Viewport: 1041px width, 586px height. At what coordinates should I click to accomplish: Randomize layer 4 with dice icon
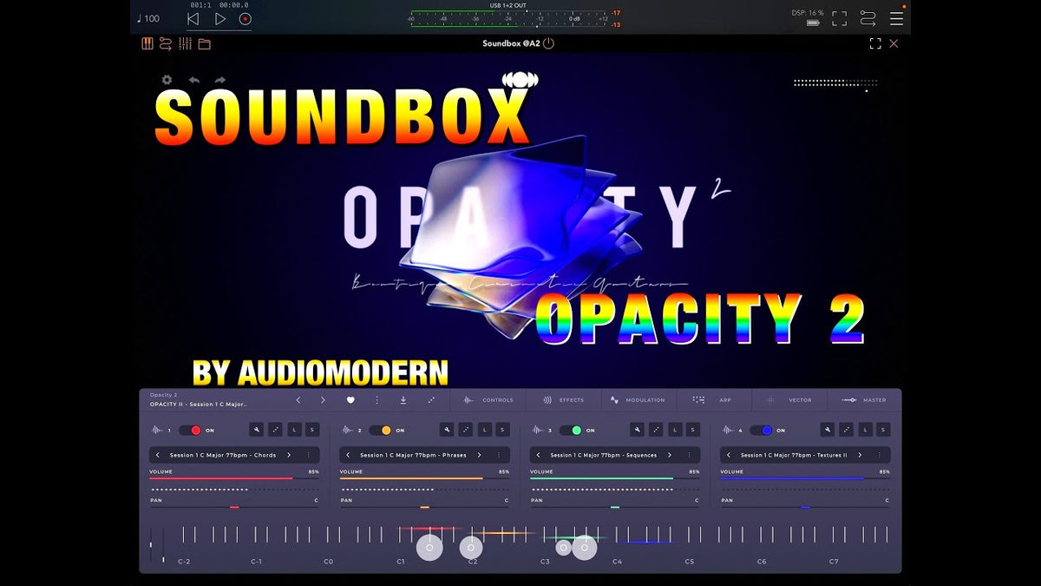847,430
